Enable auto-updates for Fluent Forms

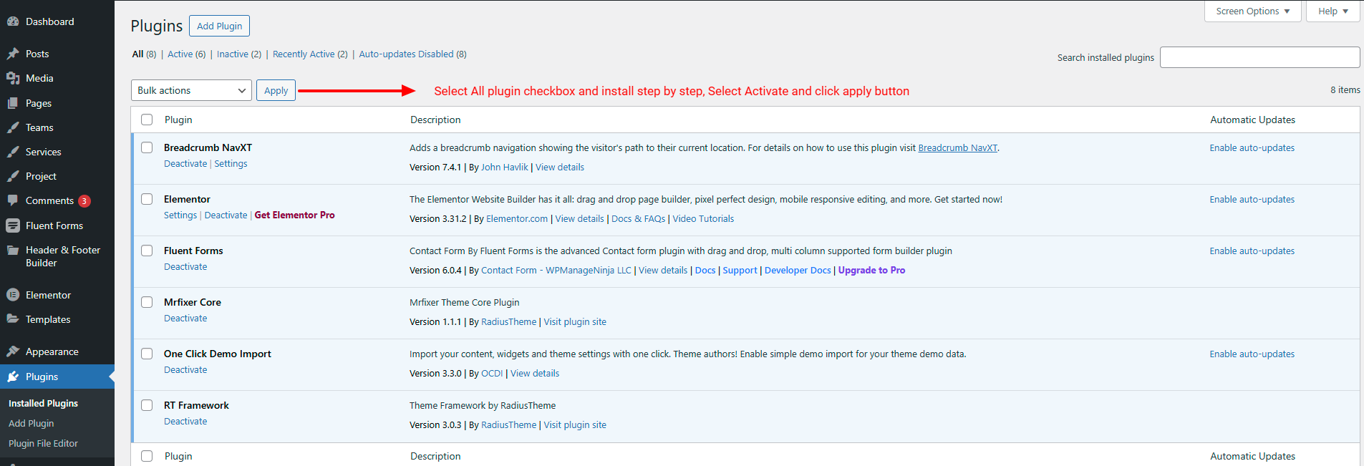coord(1252,251)
